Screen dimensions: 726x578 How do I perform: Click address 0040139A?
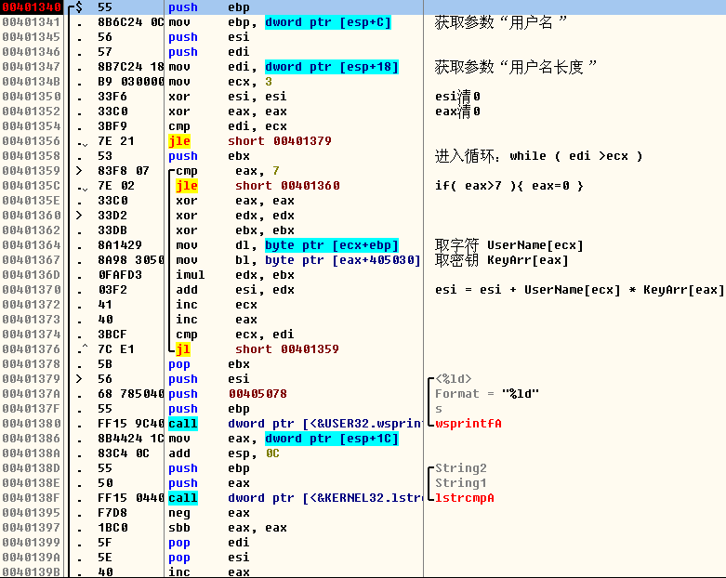click(32, 558)
